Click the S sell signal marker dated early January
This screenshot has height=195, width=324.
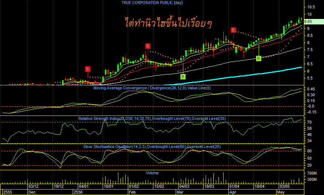[88, 69]
